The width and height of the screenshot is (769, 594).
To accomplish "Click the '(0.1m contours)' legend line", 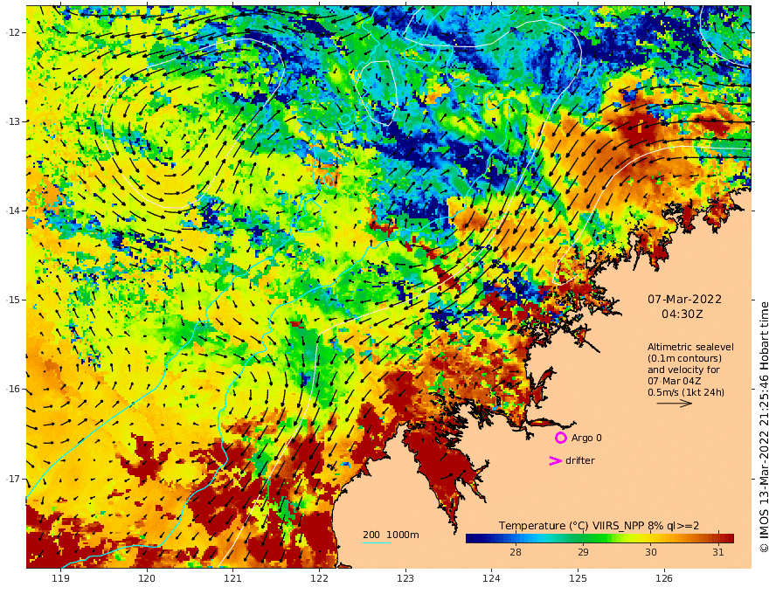I will pos(684,358).
